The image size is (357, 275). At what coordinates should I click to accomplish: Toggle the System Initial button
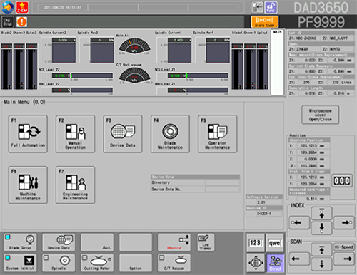point(20,263)
